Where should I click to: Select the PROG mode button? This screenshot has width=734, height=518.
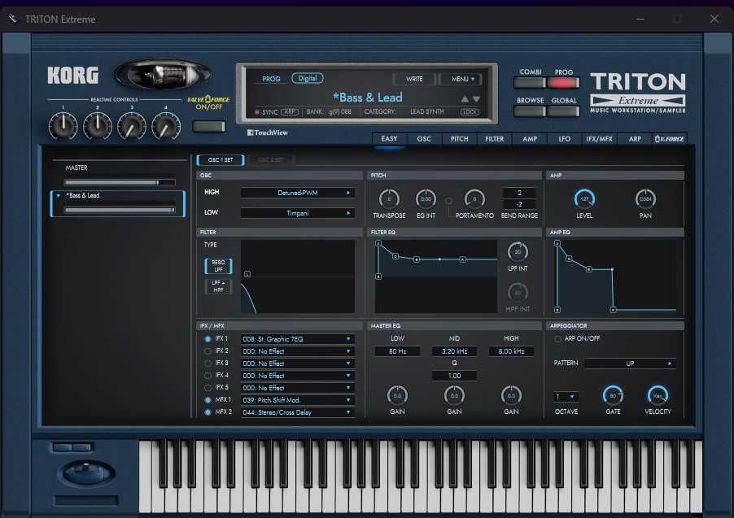(564, 83)
